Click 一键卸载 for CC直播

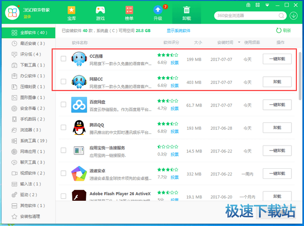(277, 59)
